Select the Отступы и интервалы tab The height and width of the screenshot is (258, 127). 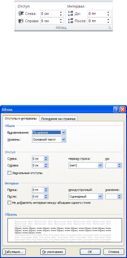coord(21,118)
